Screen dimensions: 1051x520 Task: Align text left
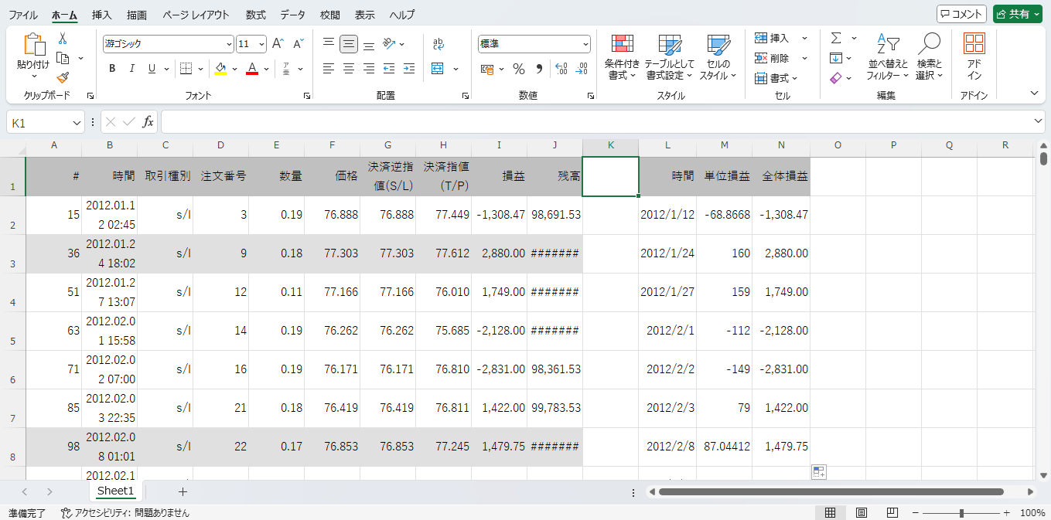tap(329, 69)
